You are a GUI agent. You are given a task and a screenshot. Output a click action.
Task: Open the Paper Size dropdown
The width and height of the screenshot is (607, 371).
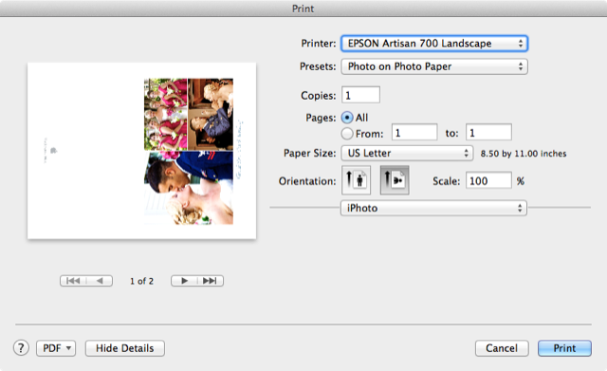407,154
